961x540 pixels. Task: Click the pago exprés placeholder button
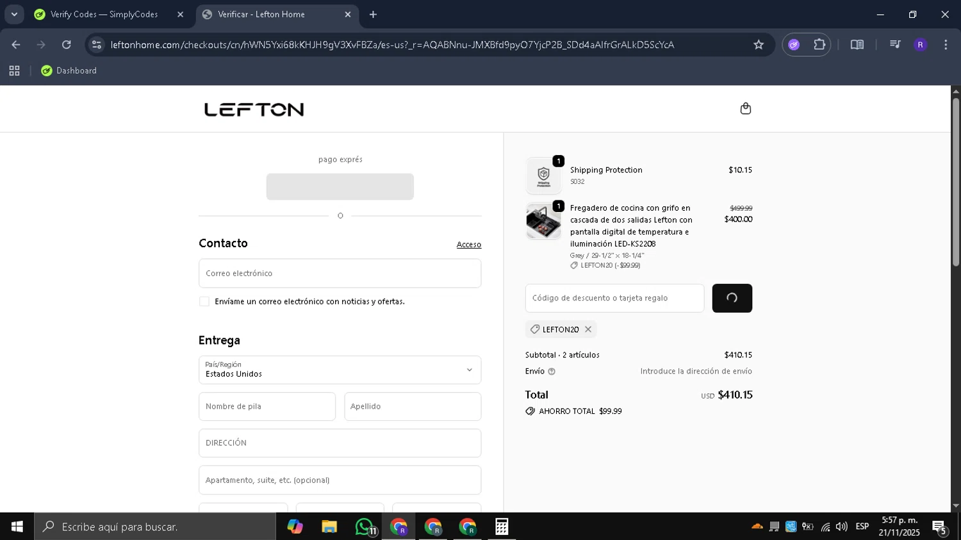pyautogui.click(x=340, y=187)
